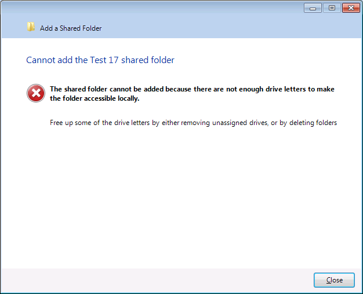363x294 pixels.
Task: Click the word Cannot in the blue heading
Action: click(x=41, y=60)
